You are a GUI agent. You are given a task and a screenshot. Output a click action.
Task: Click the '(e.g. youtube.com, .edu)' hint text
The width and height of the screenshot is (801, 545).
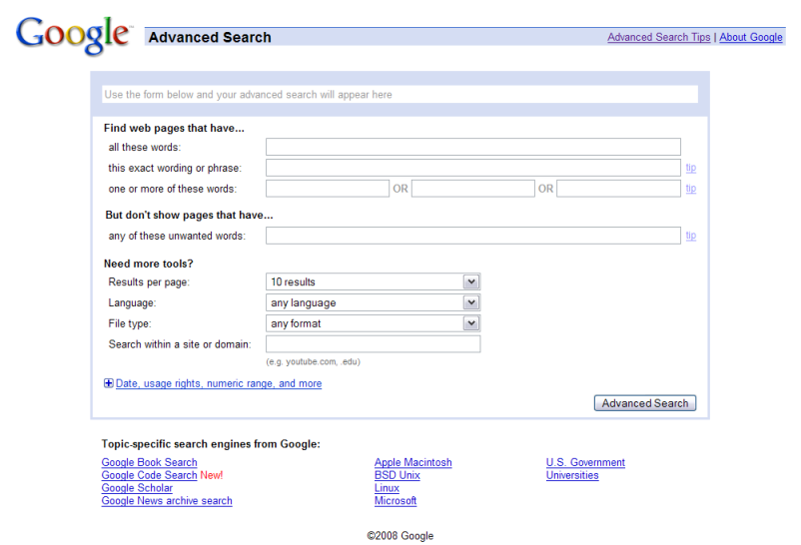[313, 361]
